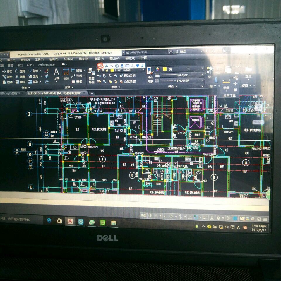Toggle ortho mode in status bar
This screenshot has width=281, height=281.
coord(165,216)
